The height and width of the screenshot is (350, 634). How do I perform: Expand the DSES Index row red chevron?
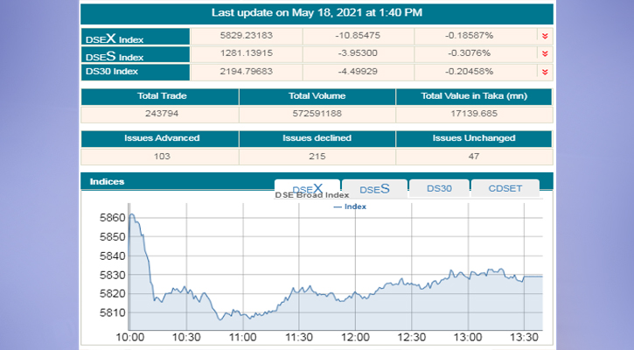(545, 53)
